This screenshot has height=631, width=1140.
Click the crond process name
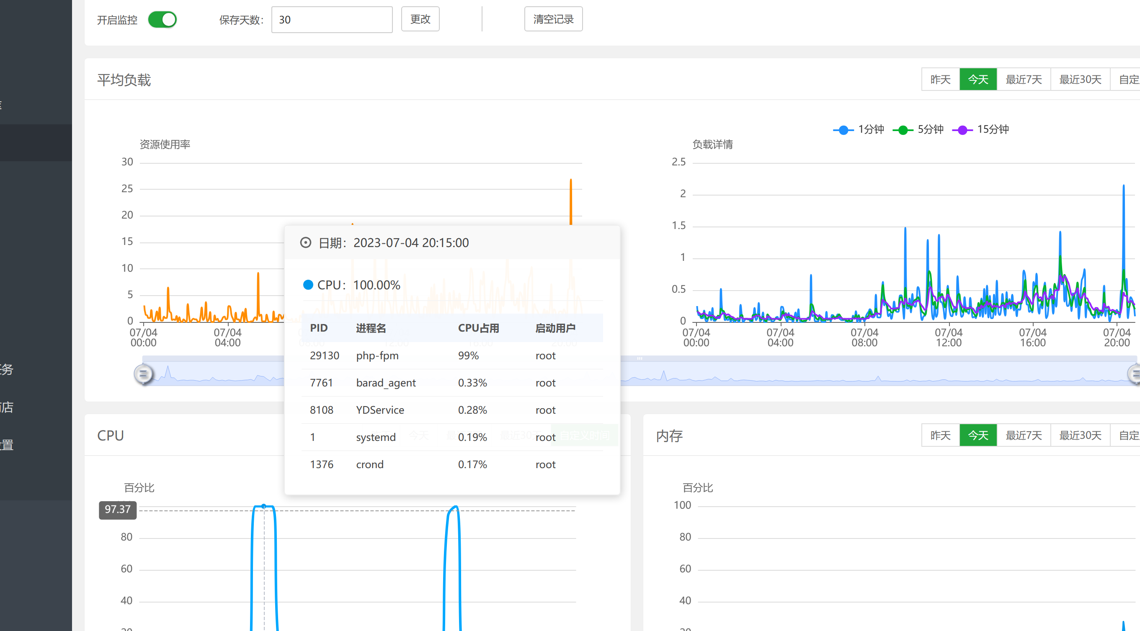click(370, 464)
